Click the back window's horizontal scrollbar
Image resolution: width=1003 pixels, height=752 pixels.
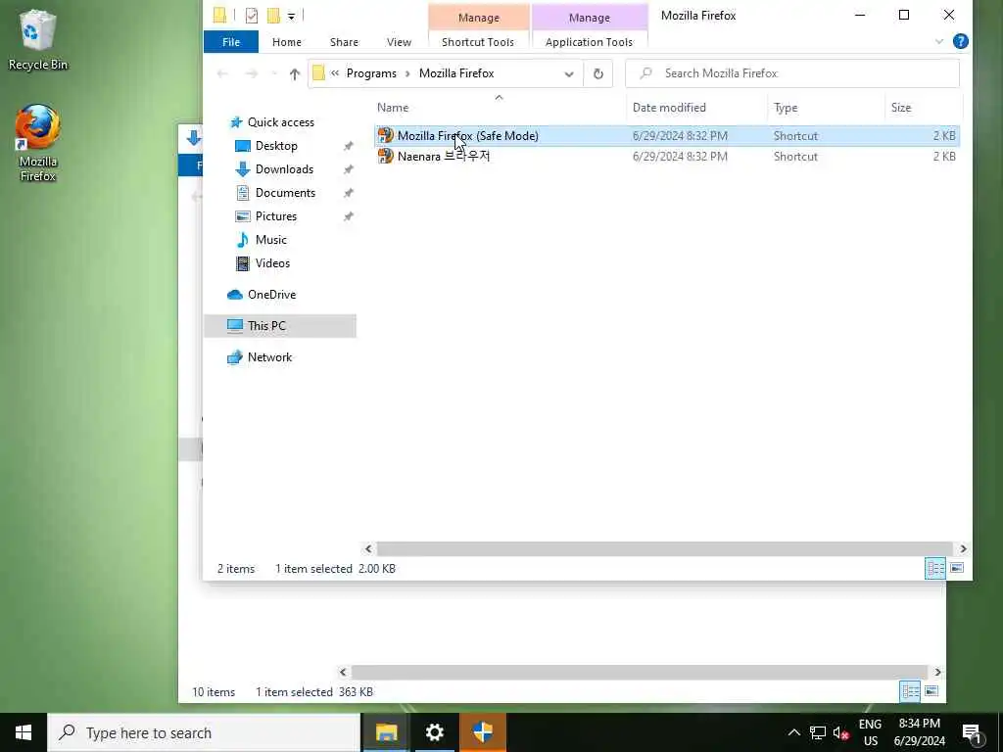click(x=640, y=672)
